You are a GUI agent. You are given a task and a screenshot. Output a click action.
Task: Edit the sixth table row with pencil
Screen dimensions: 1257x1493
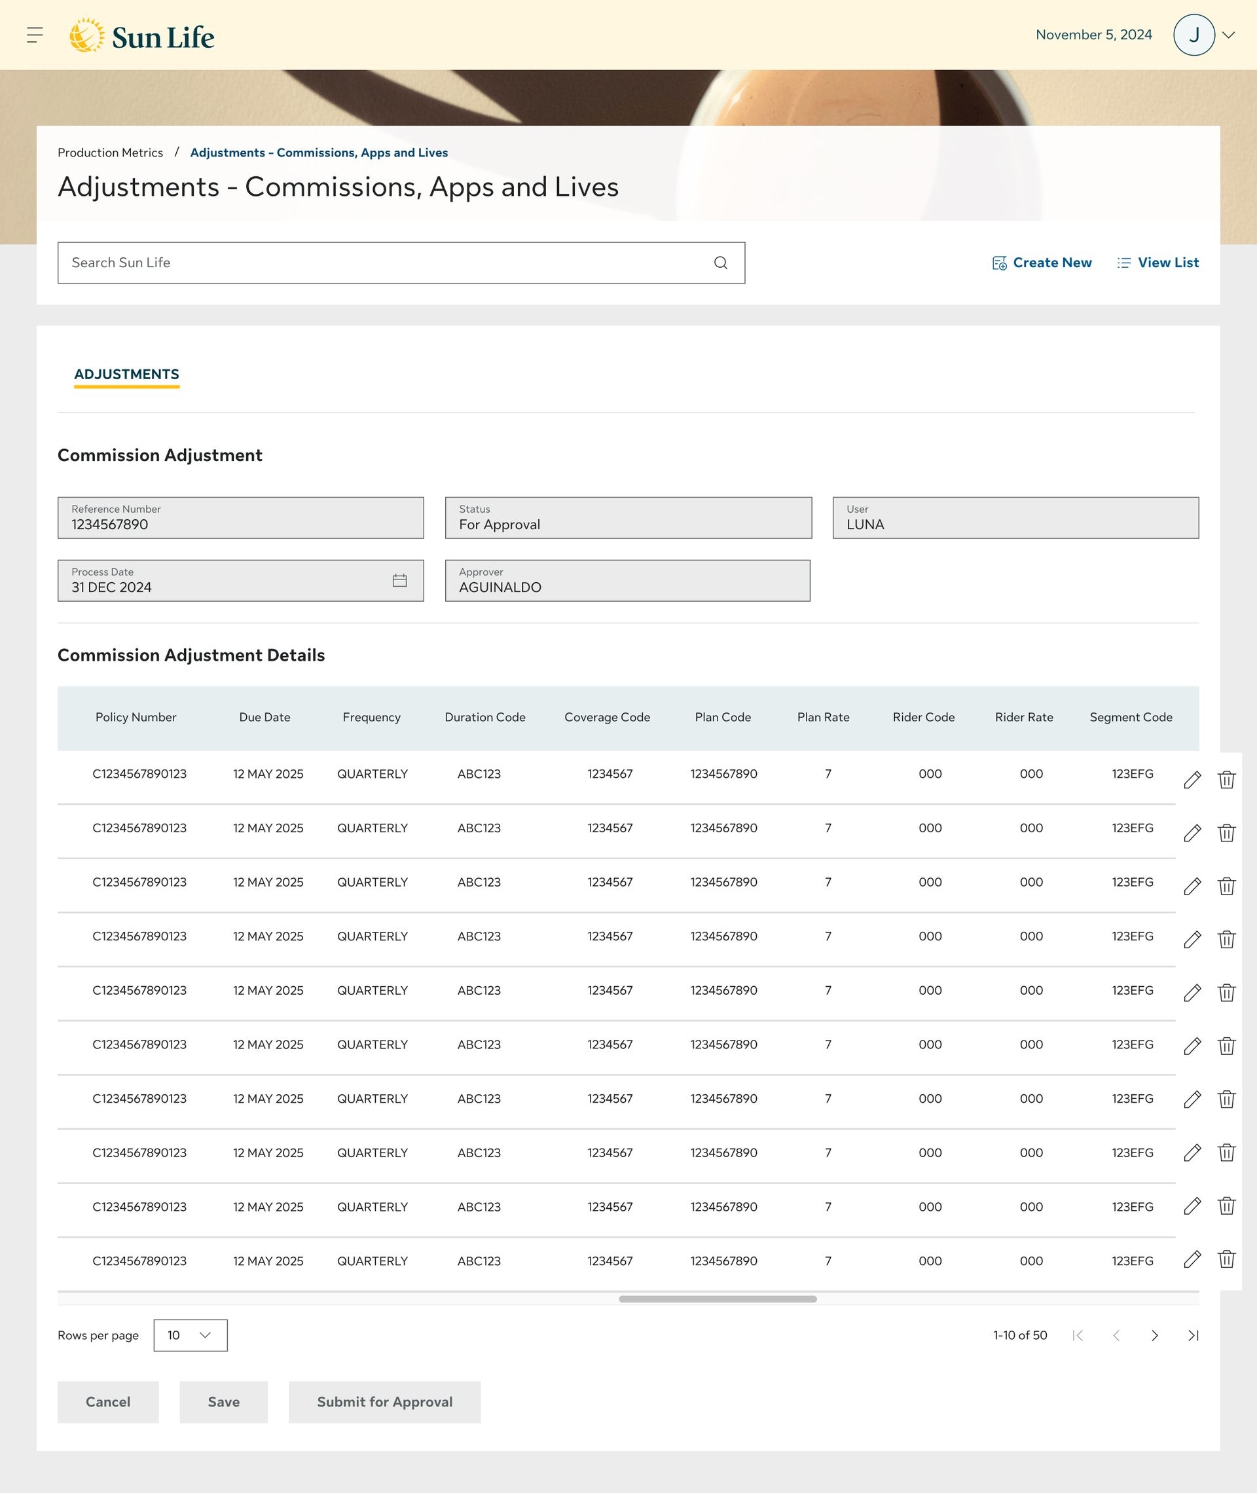tap(1192, 1046)
